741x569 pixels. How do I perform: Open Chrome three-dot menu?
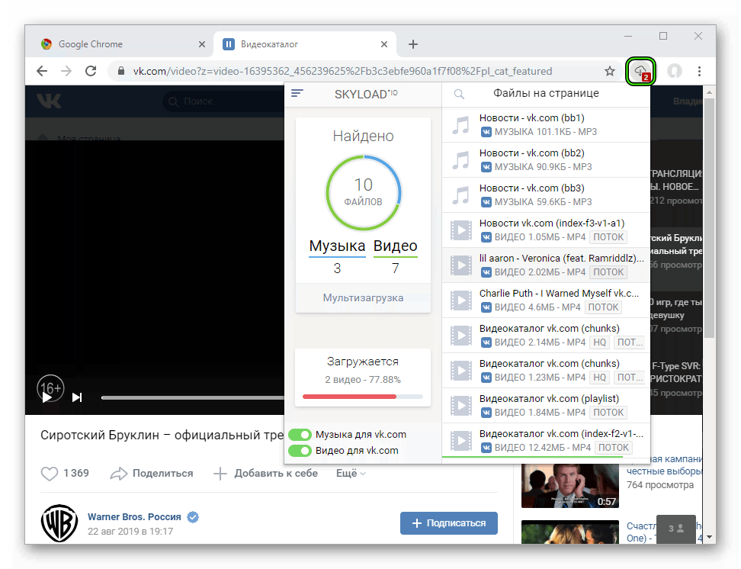click(699, 72)
